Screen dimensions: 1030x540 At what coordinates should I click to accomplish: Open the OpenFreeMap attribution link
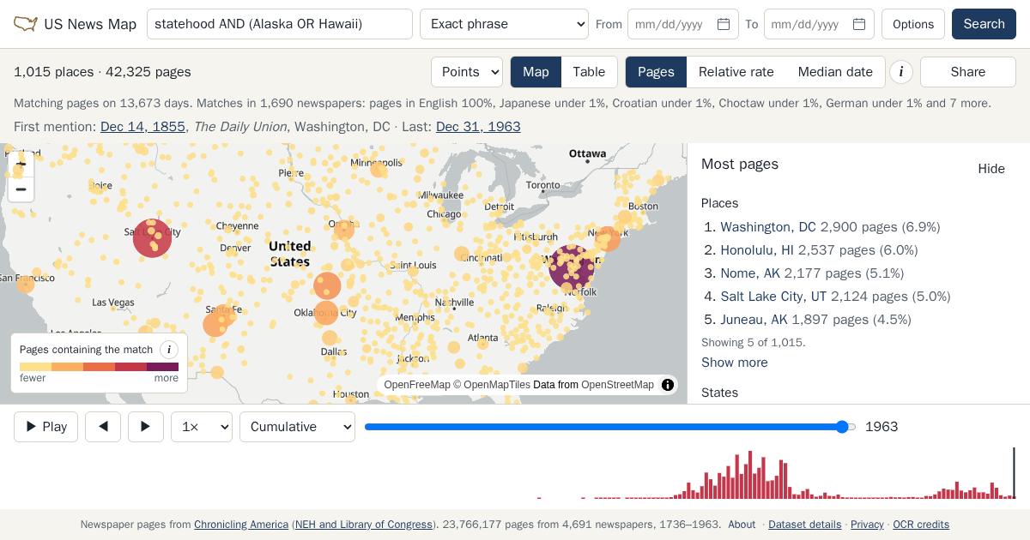coord(417,385)
